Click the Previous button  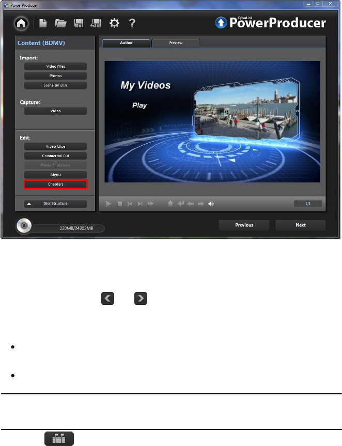point(244,225)
